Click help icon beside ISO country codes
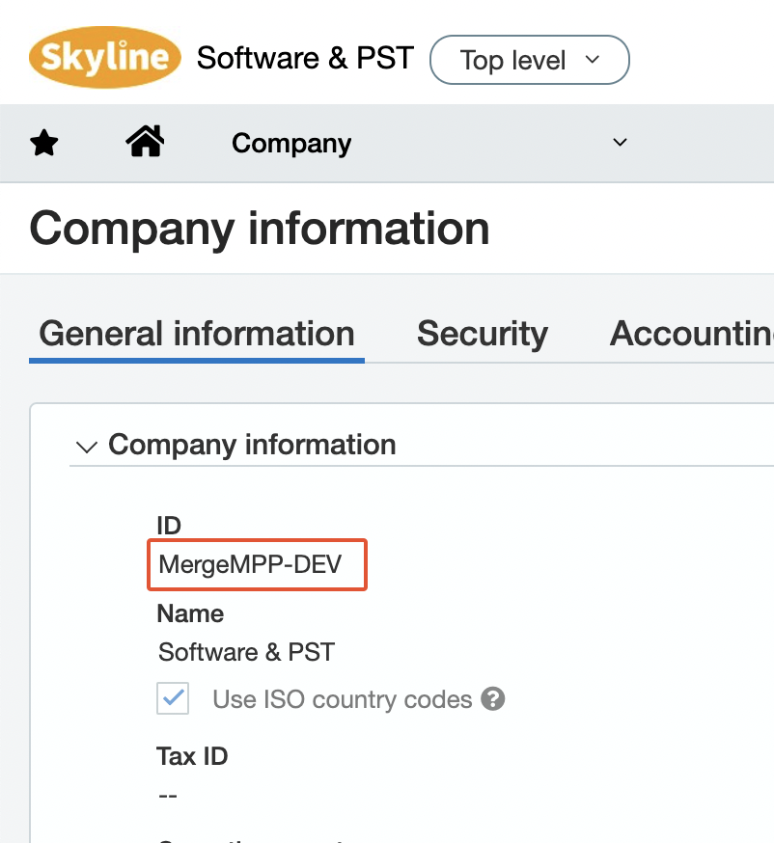Image resolution: width=774 pixels, height=843 pixels. 493,699
